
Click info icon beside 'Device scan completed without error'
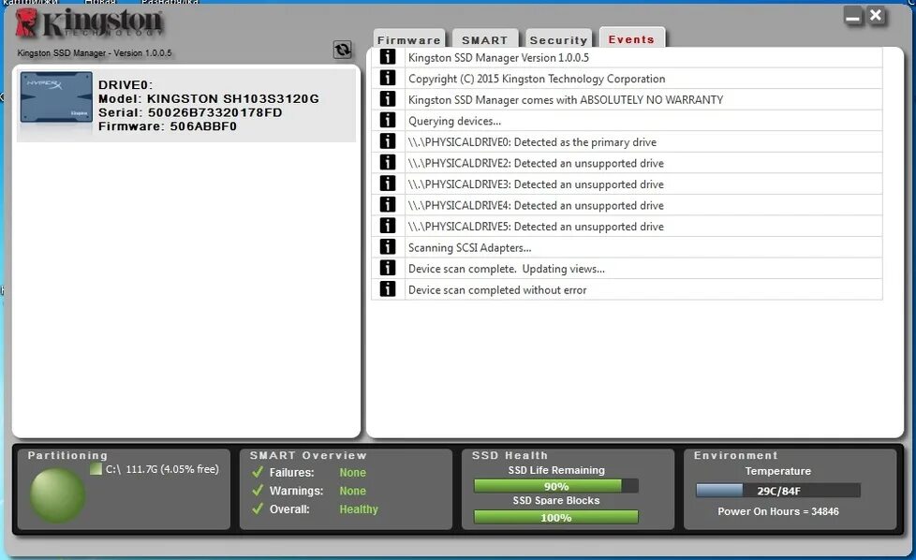click(388, 289)
